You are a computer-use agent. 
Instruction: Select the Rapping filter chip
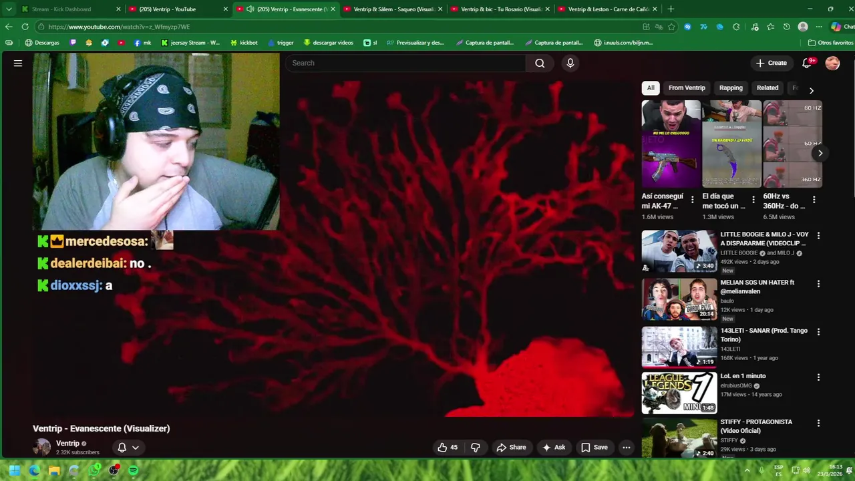pyautogui.click(x=731, y=88)
